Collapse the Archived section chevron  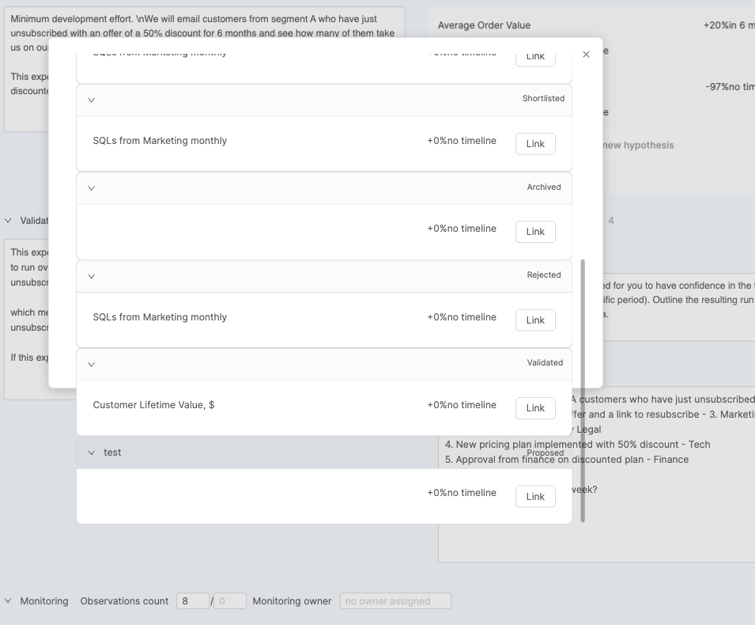[92, 188]
